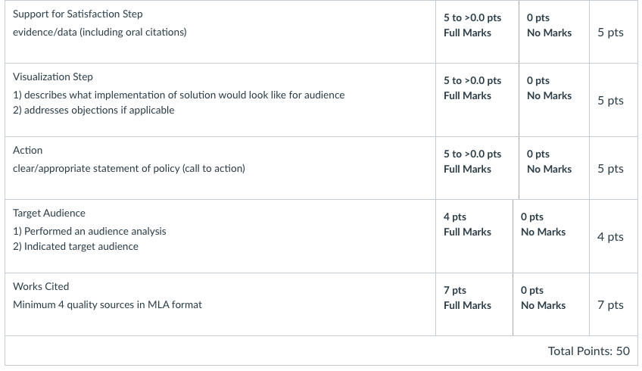Click 'evidence/data (including oral citations)' description
The height and width of the screenshot is (371, 642).
(x=99, y=33)
